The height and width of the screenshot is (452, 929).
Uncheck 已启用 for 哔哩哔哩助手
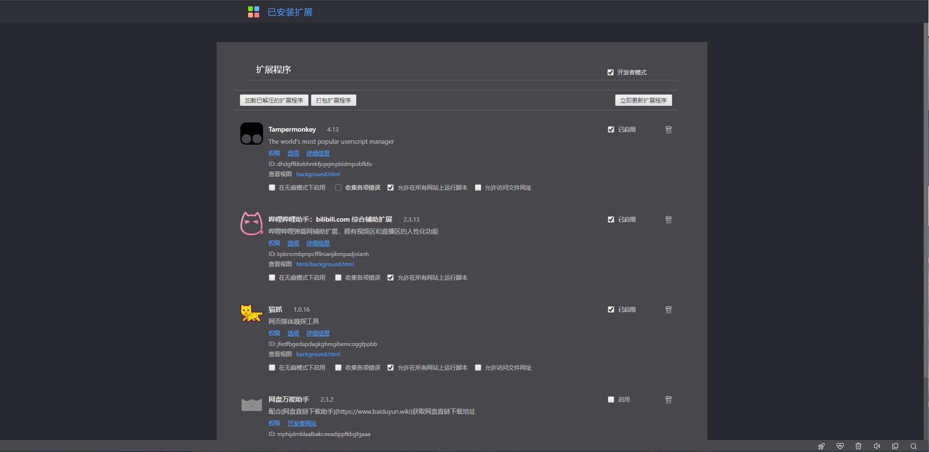[611, 220]
